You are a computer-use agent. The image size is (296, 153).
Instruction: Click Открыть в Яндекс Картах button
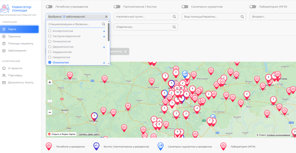pos(62,134)
